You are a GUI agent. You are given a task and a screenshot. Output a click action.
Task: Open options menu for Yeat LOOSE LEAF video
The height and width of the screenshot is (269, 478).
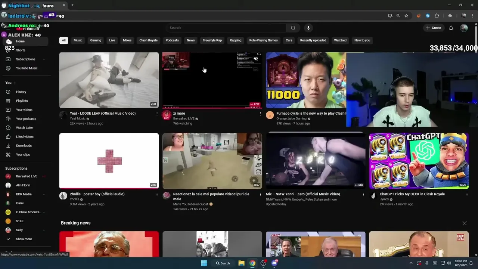click(157, 114)
